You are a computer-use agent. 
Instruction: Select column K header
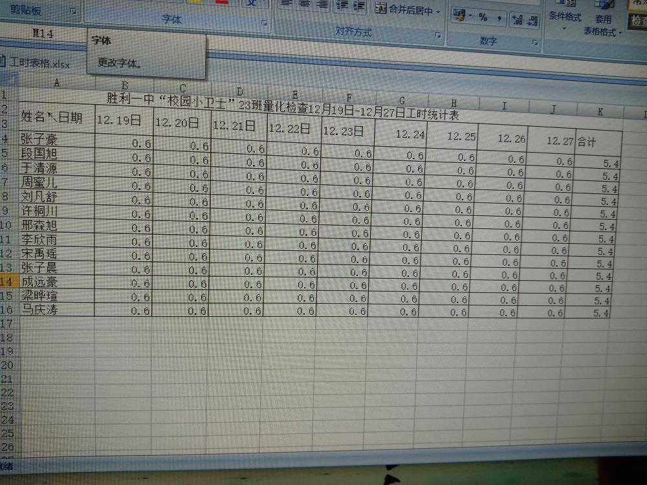pyautogui.click(x=600, y=111)
